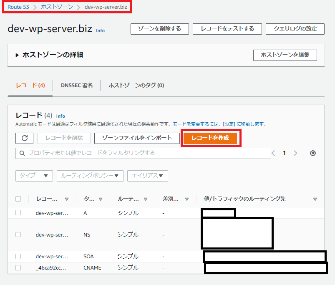Open the エイリアス filter dropdown

147,176
